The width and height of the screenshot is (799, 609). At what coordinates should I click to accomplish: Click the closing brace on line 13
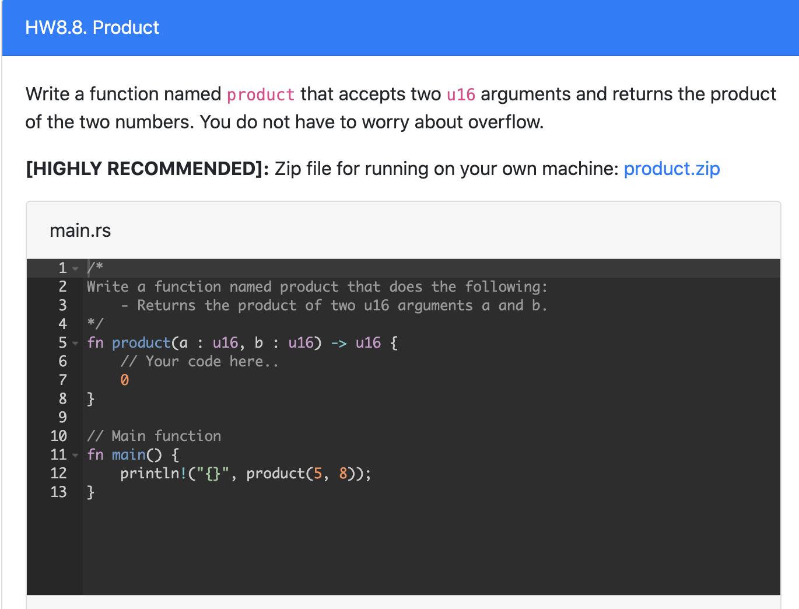[92, 492]
